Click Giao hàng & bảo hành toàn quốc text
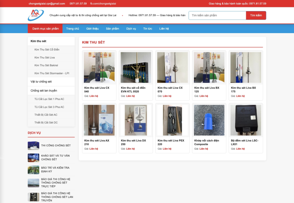The width and height of the screenshot is (294, 203). [237, 4]
